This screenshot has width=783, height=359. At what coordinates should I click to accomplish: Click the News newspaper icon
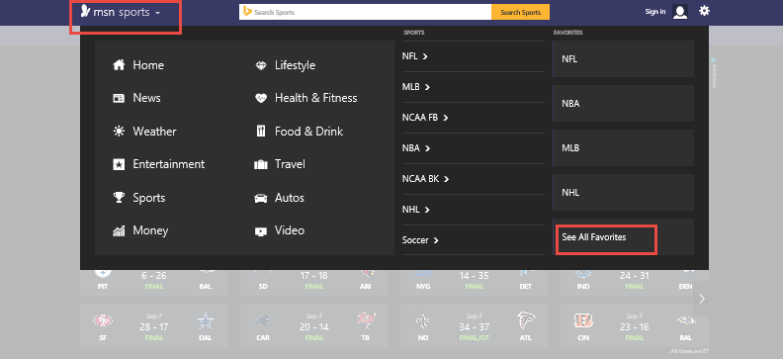[119, 98]
